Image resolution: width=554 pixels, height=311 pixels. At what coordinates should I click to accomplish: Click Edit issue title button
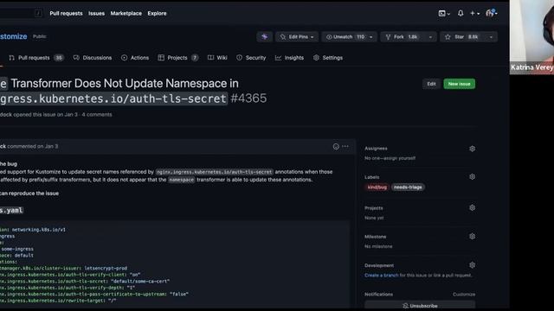(x=431, y=84)
